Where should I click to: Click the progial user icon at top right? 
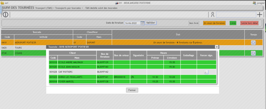coord(254,3)
